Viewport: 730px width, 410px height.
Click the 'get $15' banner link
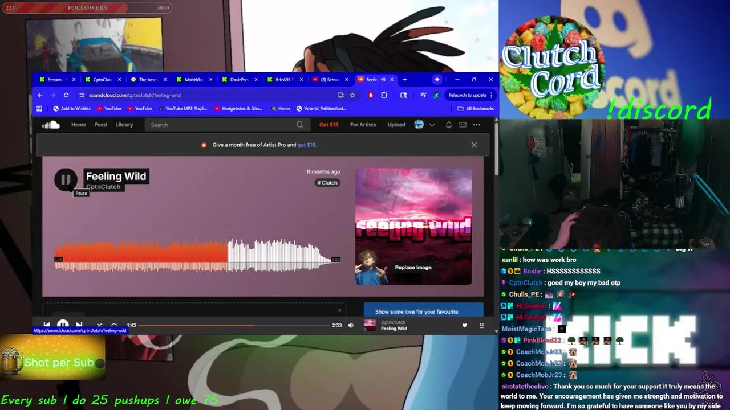307,145
